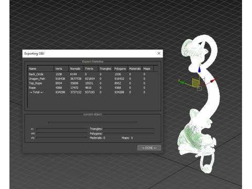Click Top_Rope Normals value 35808
Screen dimensions: 252x189
pos(74,83)
